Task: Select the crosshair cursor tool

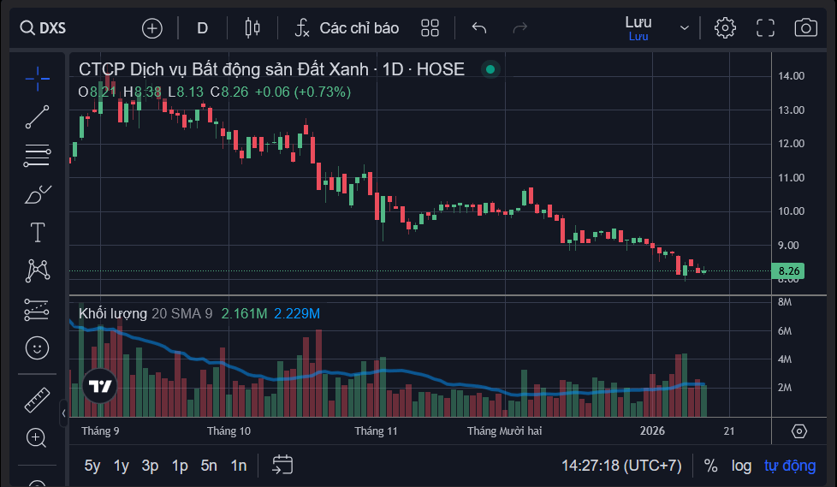Action: tap(37, 79)
